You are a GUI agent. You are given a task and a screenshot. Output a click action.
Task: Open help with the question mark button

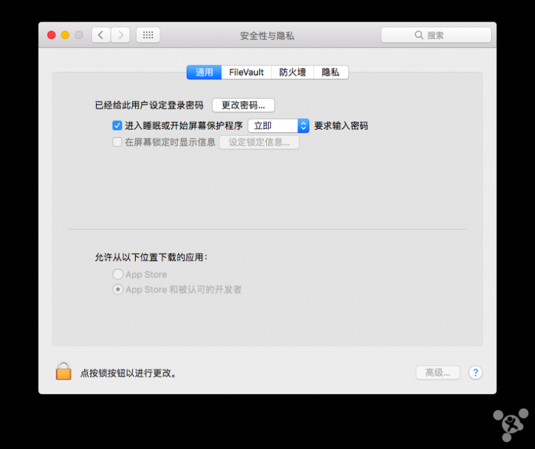475,372
